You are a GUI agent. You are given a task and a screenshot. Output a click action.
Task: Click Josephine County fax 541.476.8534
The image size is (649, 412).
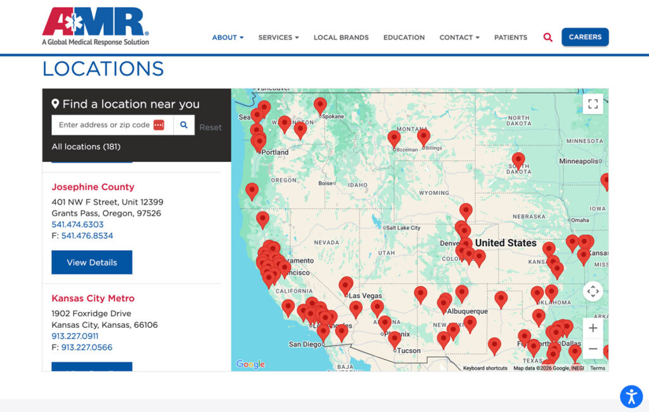point(87,235)
